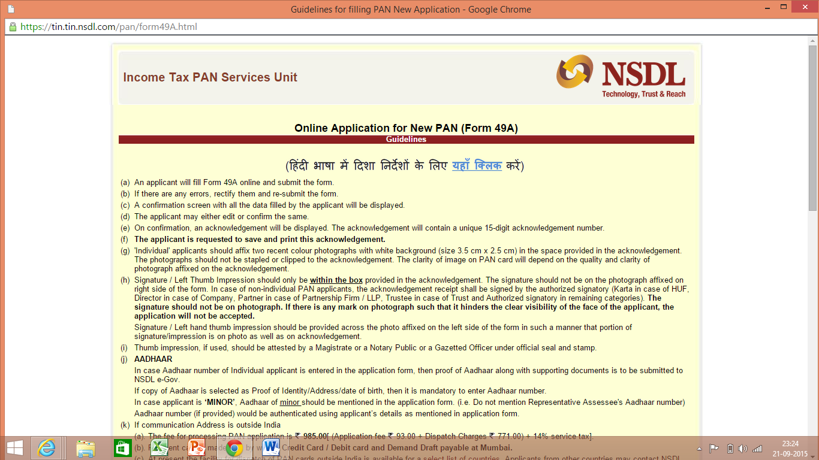This screenshot has width=819, height=460.
Task: Click the underlined 'within the box' text
Action: click(336, 280)
